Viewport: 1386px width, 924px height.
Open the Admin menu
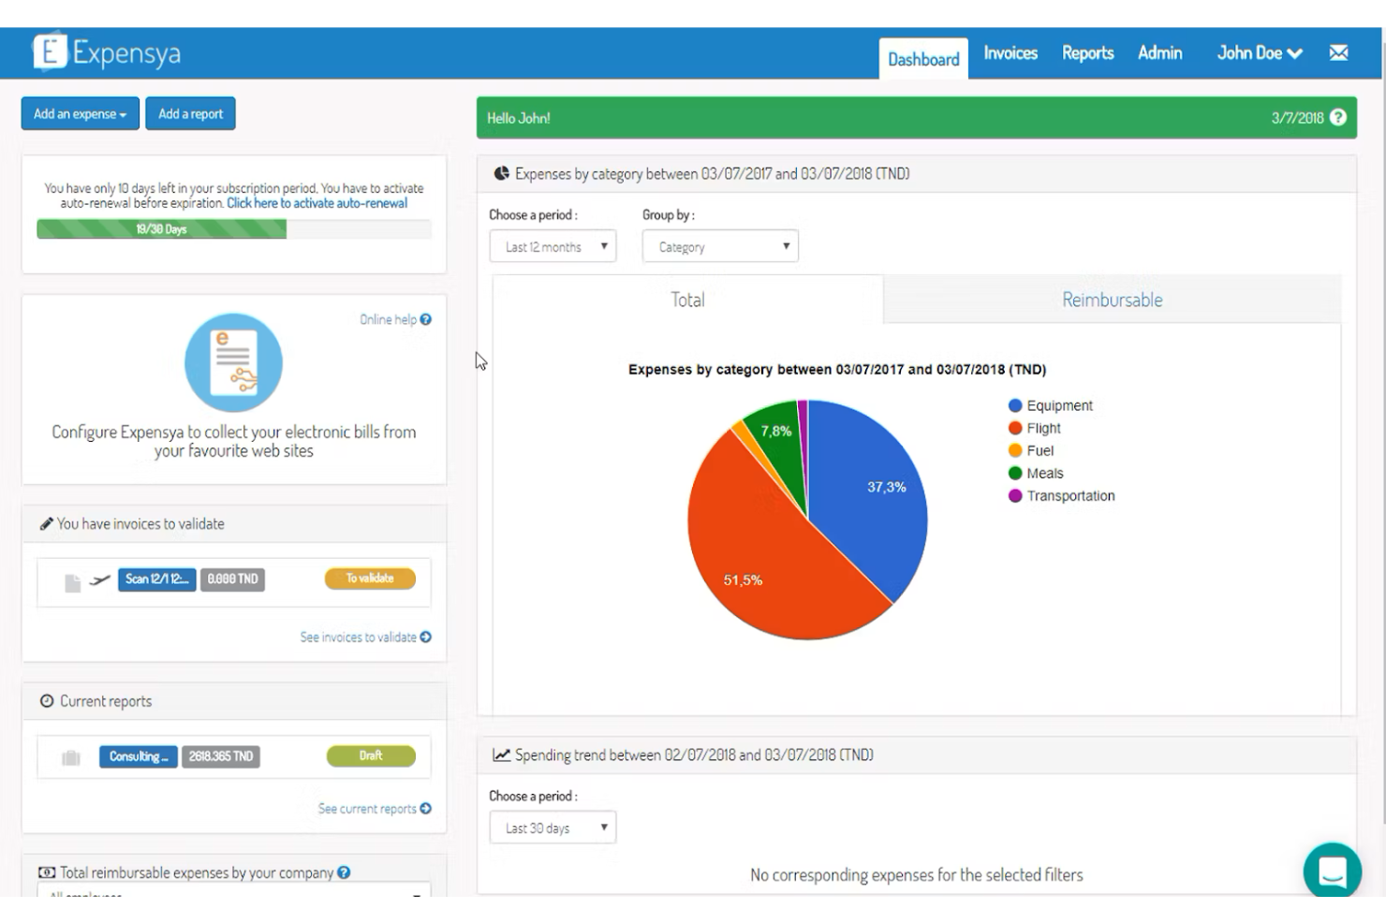tap(1159, 53)
